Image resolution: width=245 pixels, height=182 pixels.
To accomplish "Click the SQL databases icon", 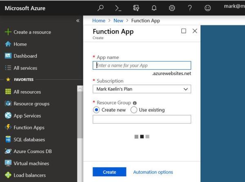I will 8,139.
